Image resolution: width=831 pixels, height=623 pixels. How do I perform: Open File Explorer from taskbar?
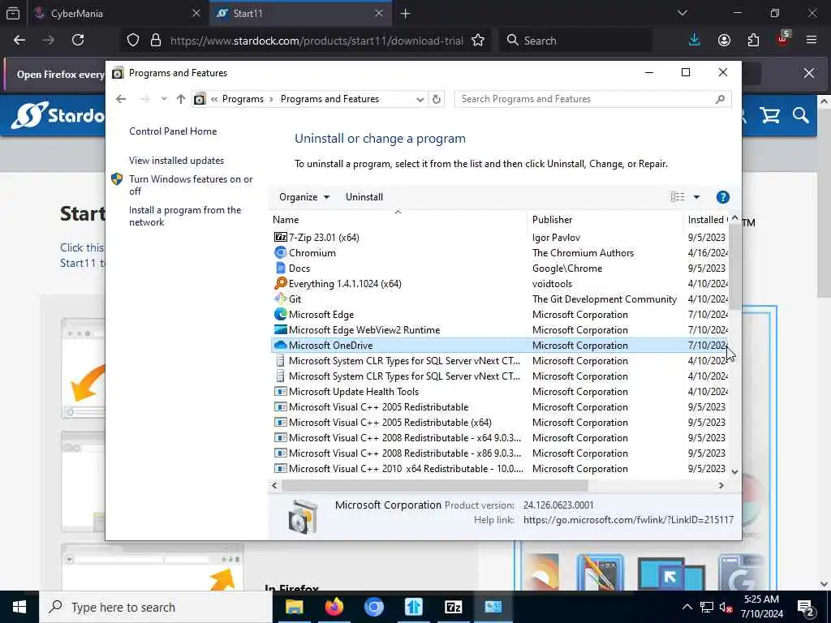[x=294, y=607]
